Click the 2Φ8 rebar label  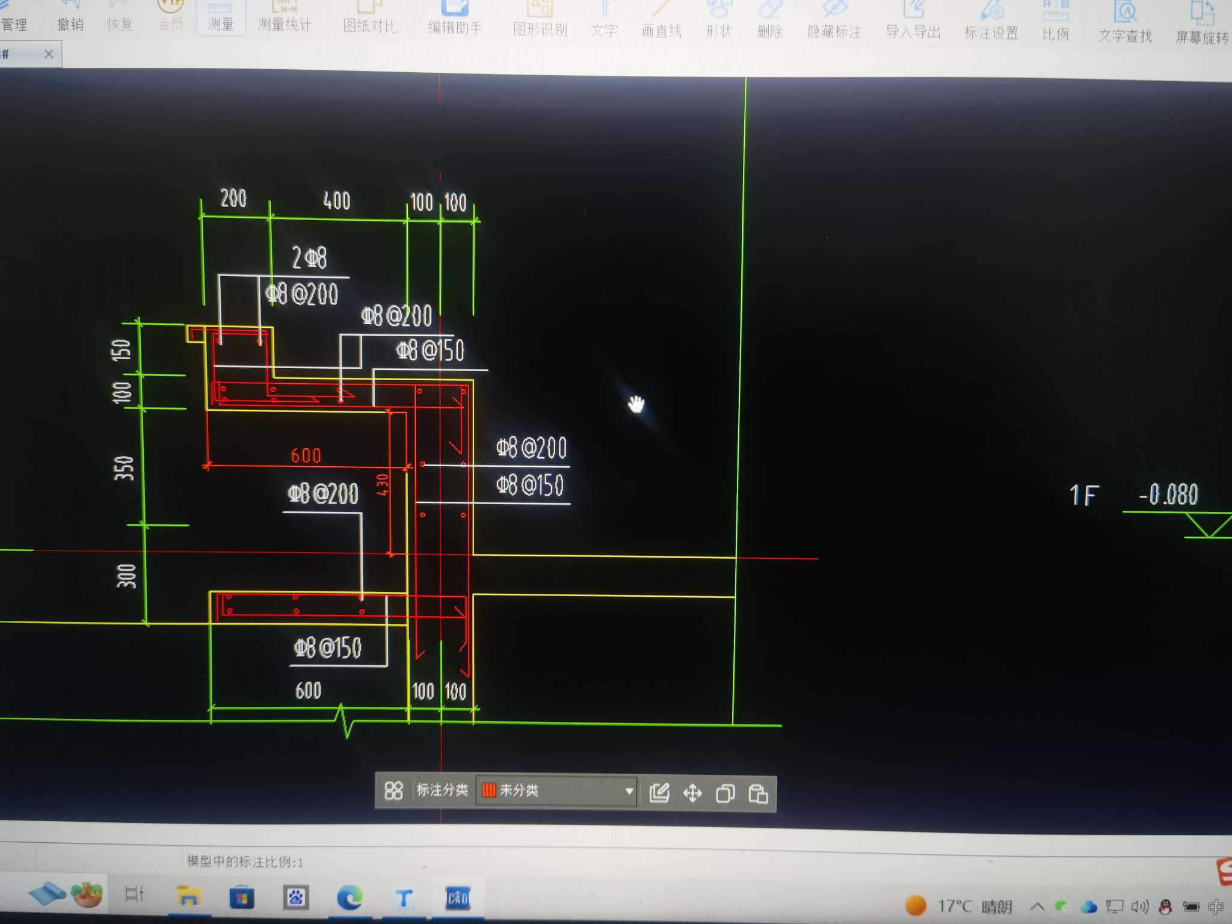pyautogui.click(x=309, y=257)
